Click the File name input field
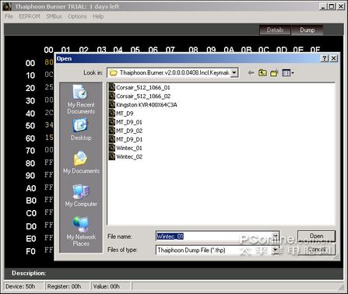Screen dimensions: 348x294 coord(214,236)
